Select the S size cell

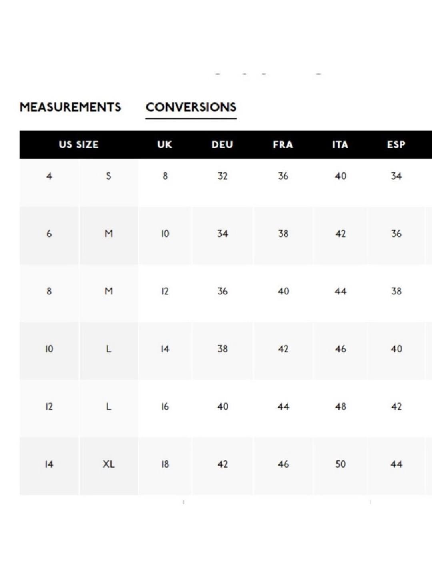click(109, 176)
